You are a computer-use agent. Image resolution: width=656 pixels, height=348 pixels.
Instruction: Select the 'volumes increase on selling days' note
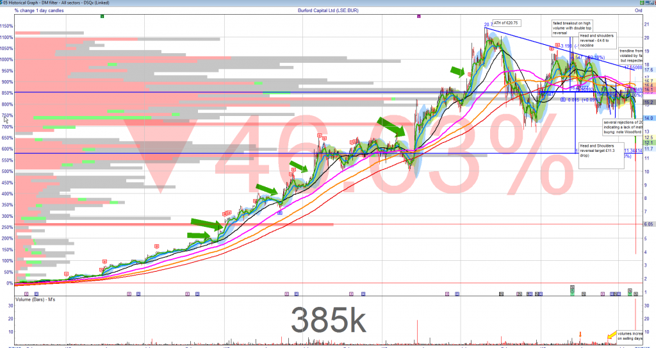pyautogui.click(x=633, y=336)
